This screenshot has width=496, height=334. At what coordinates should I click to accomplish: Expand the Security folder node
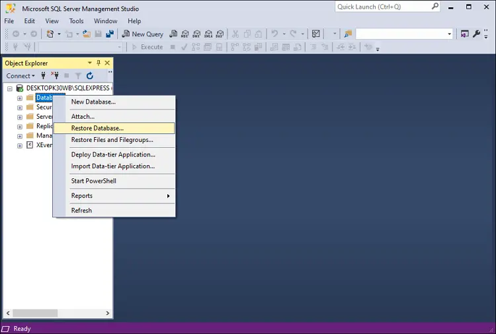click(x=20, y=108)
